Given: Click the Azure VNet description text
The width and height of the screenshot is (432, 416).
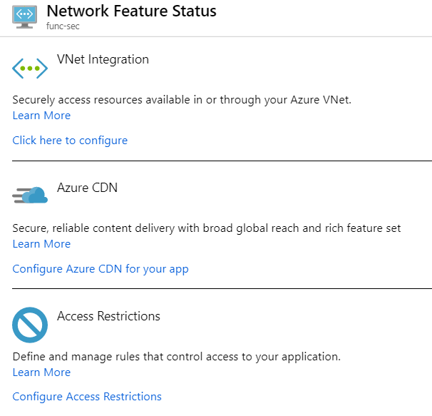Looking at the screenshot, I should click(182, 100).
